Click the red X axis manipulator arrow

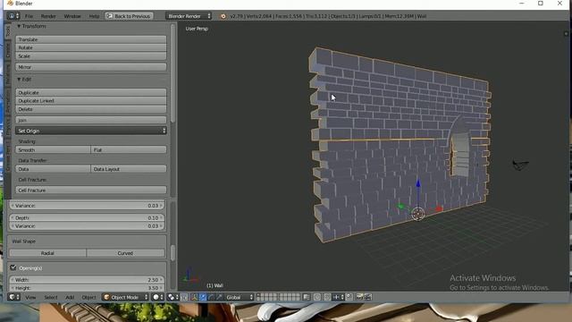tap(439, 208)
